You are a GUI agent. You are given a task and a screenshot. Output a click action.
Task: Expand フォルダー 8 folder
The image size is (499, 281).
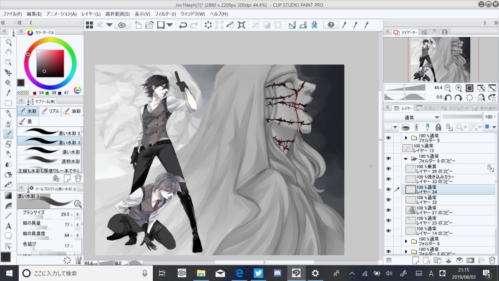[406, 241]
